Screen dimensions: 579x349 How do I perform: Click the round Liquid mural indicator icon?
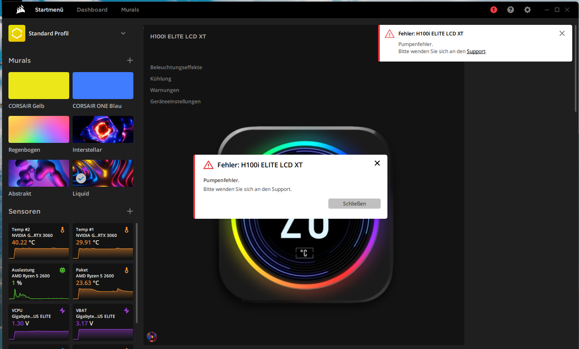pos(152,336)
